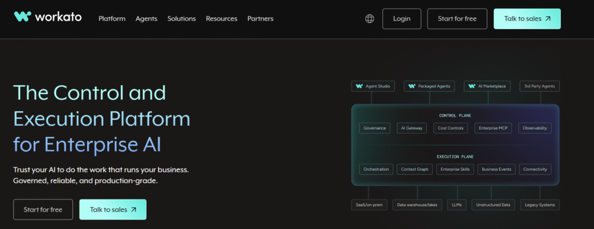Screen dimensions: 594x229
Task: Click the Data warehouse/lakes box
Action: tap(417, 205)
